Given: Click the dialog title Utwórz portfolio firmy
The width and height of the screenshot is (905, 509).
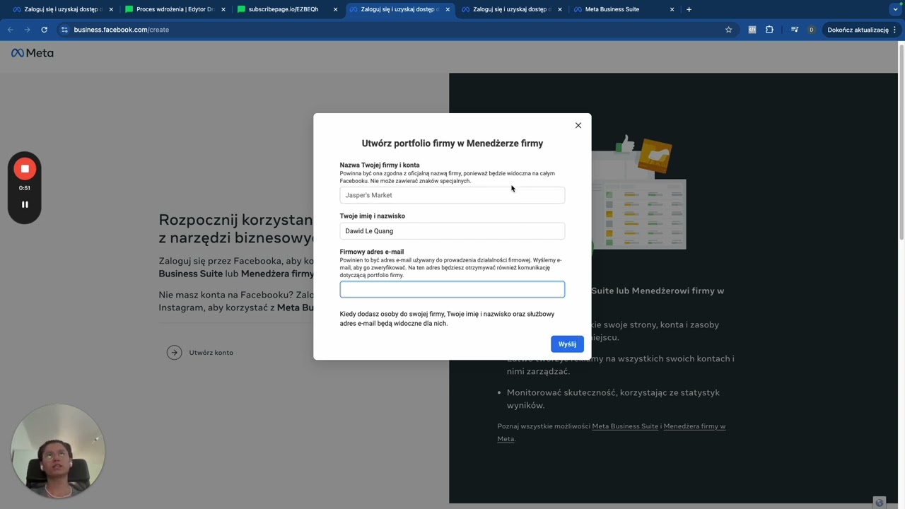Looking at the screenshot, I should [452, 143].
